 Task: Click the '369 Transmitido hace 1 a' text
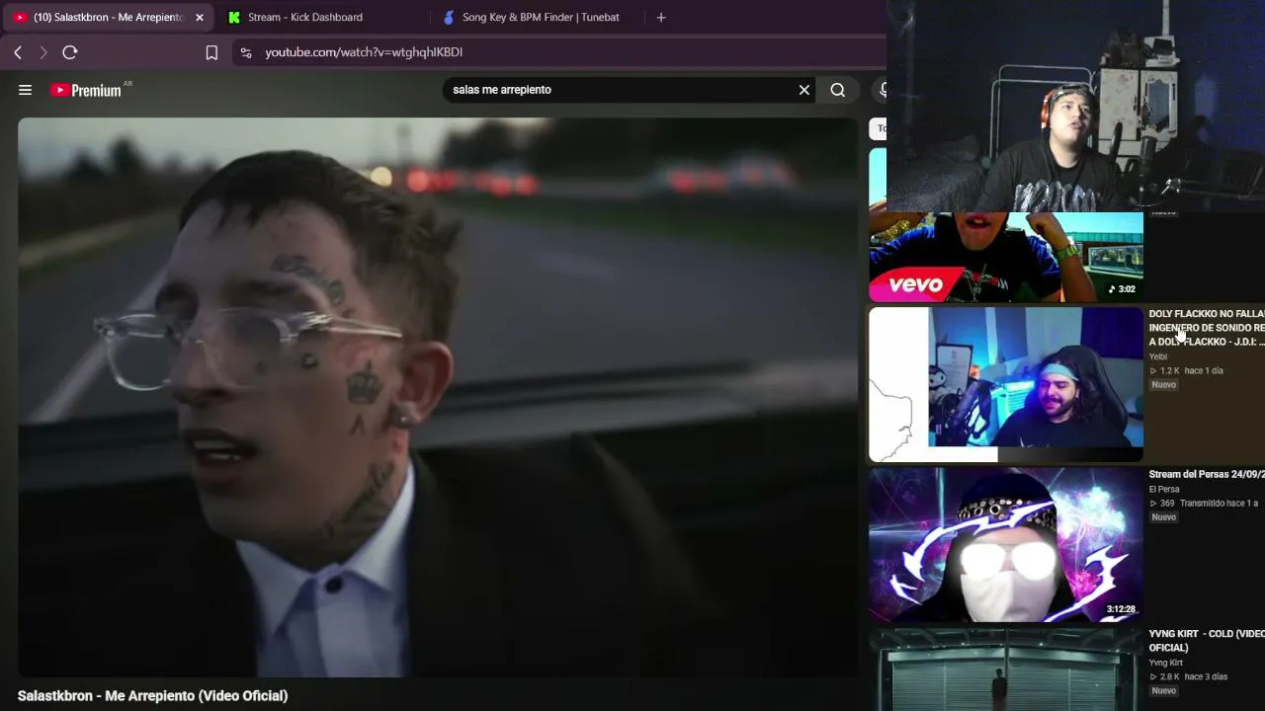pos(1203,503)
